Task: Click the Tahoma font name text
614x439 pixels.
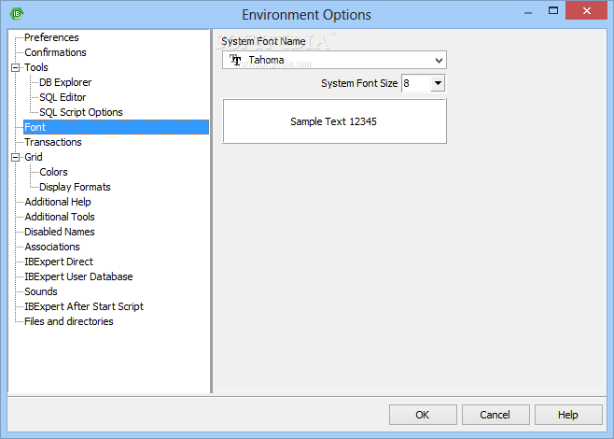Action: pyautogui.click(x=266, y=60)
